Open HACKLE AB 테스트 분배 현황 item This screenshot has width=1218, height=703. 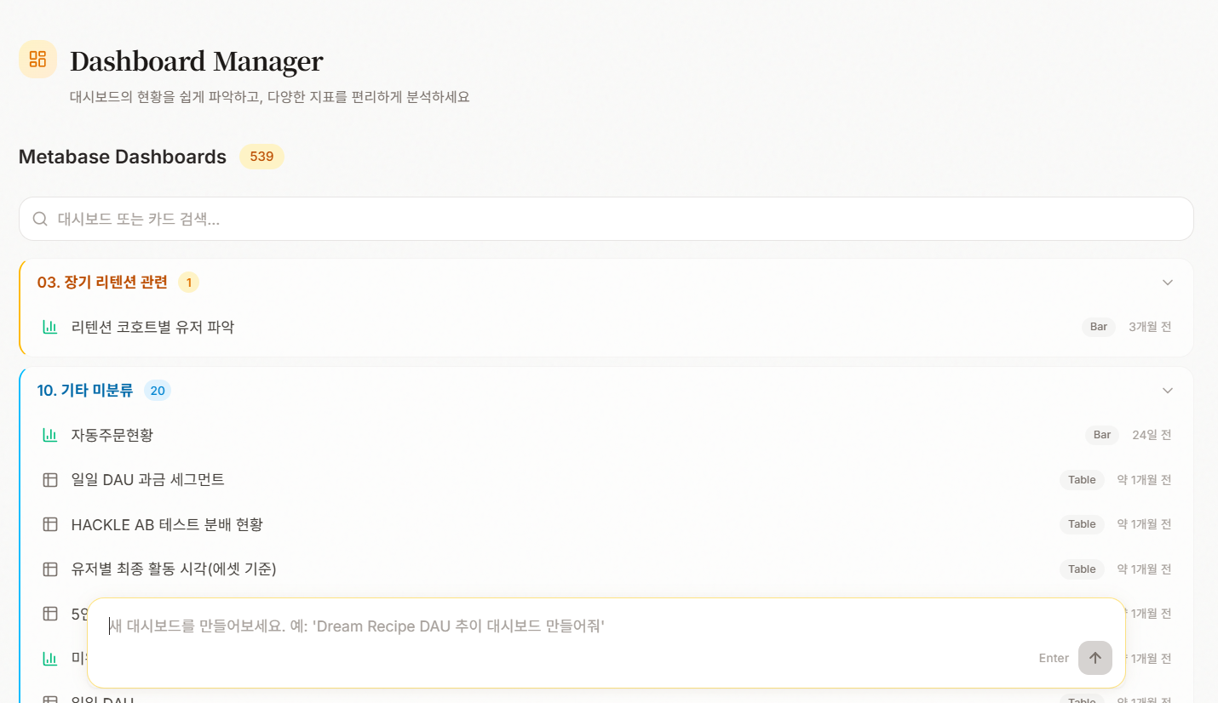606,524
